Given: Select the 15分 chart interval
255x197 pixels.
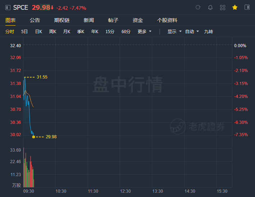Looking at the screenshot, I should pos(110,31).
